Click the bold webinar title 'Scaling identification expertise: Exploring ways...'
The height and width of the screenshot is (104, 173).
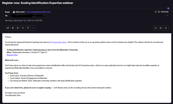tap(42, 50)
